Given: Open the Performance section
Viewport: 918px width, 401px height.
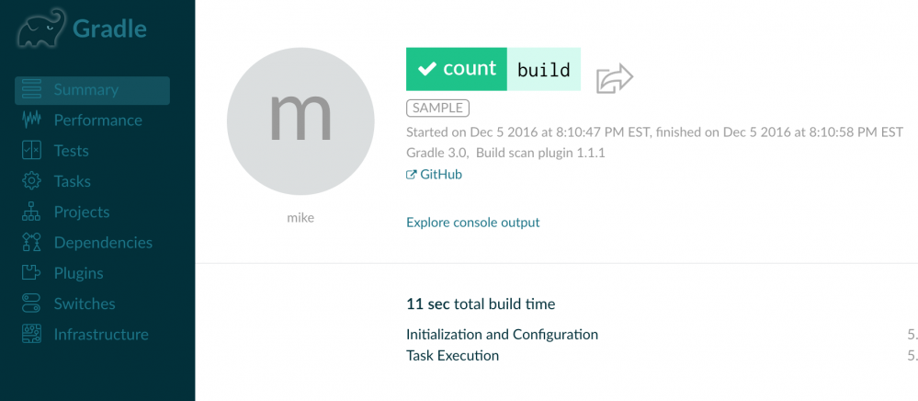Looking at the screenshot, I should click(x=97, y=120).
